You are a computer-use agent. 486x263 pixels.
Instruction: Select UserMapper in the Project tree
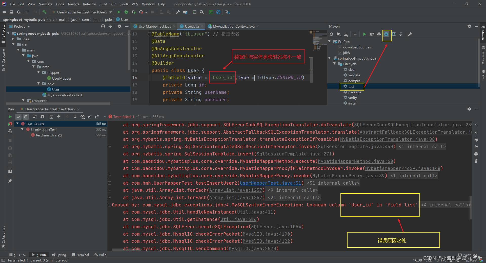click(x=62, y=78)
